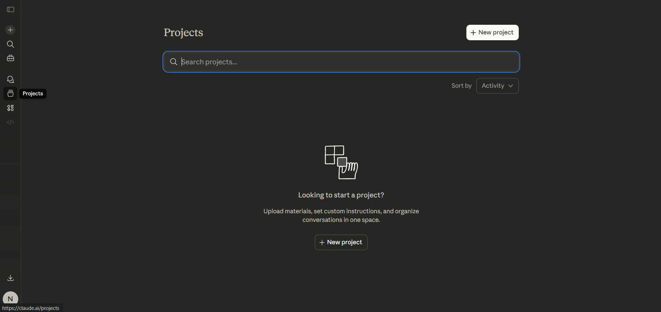This screenshot has width=661, height=312.
Task: Click the Sort by label
Action: (x=461, y=86)
